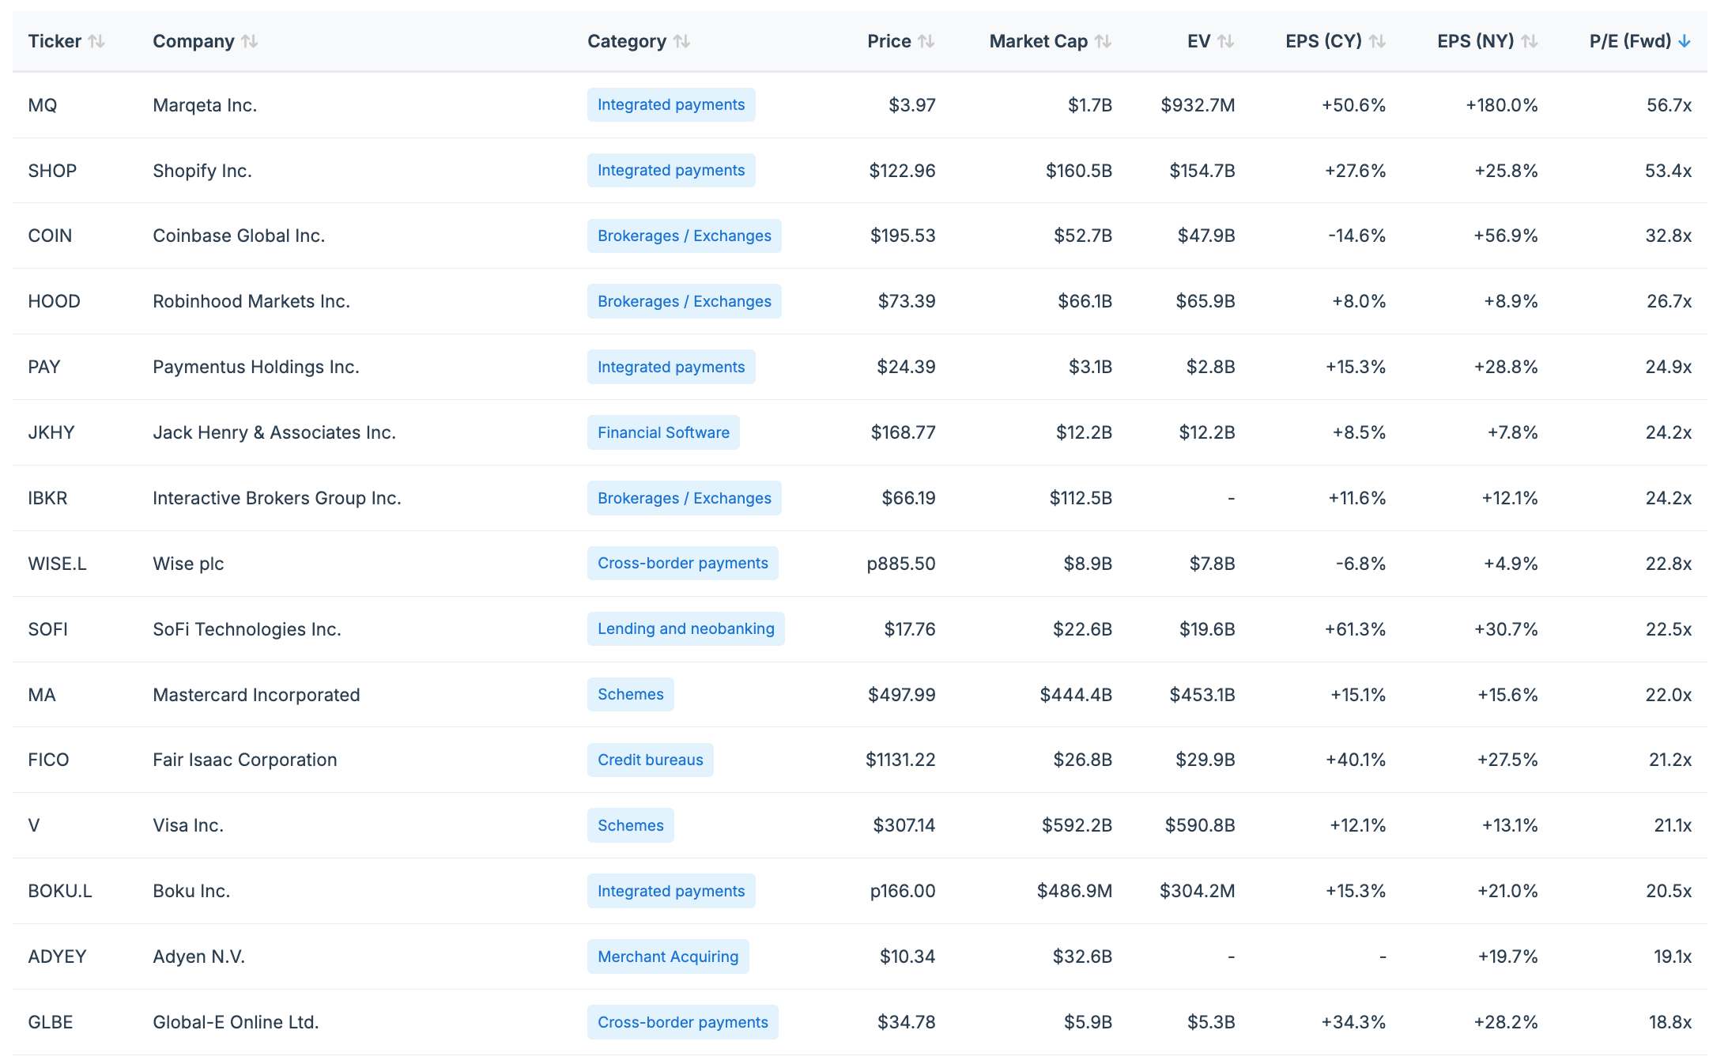The height and width of the screenshot is (1064, 1728).
Task: Click the Category column sort icon
Action: [682, 41]
